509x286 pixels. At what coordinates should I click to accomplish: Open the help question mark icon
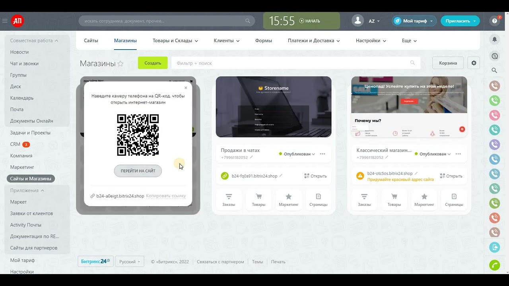coord(495,21)
